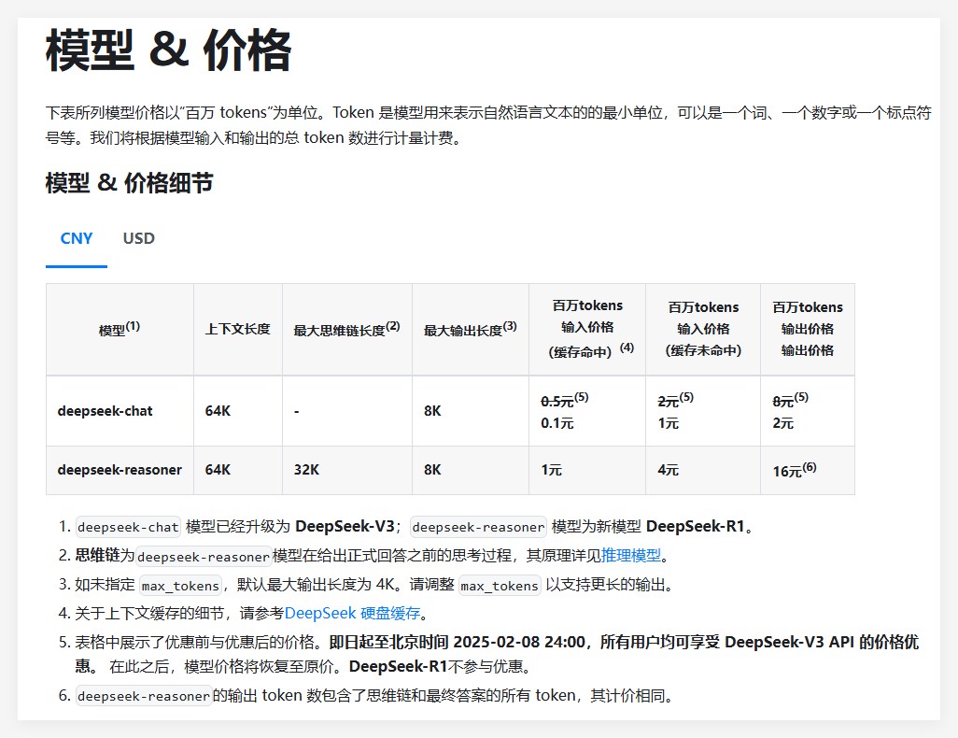
Task: Select the 上下文长度 column header
Action: [238, 329]
